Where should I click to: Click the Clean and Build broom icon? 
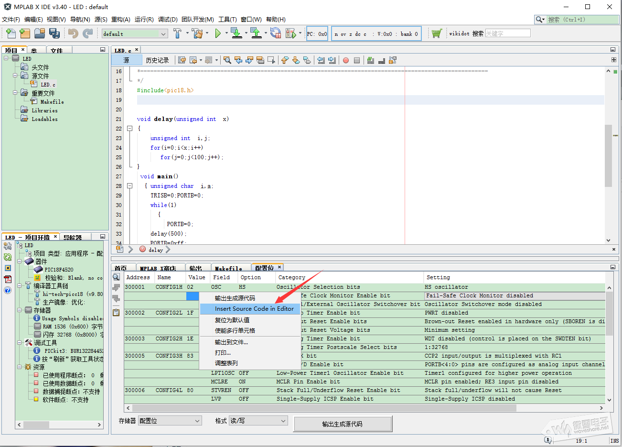point(197,33)
